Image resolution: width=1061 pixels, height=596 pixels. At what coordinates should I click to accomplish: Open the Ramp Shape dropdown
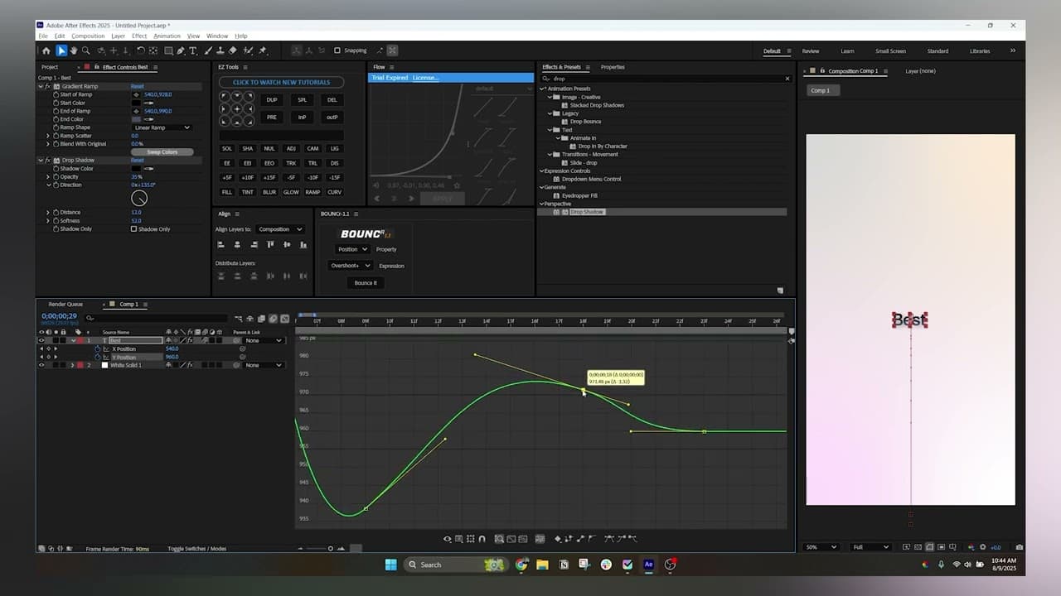pos(162,127)
